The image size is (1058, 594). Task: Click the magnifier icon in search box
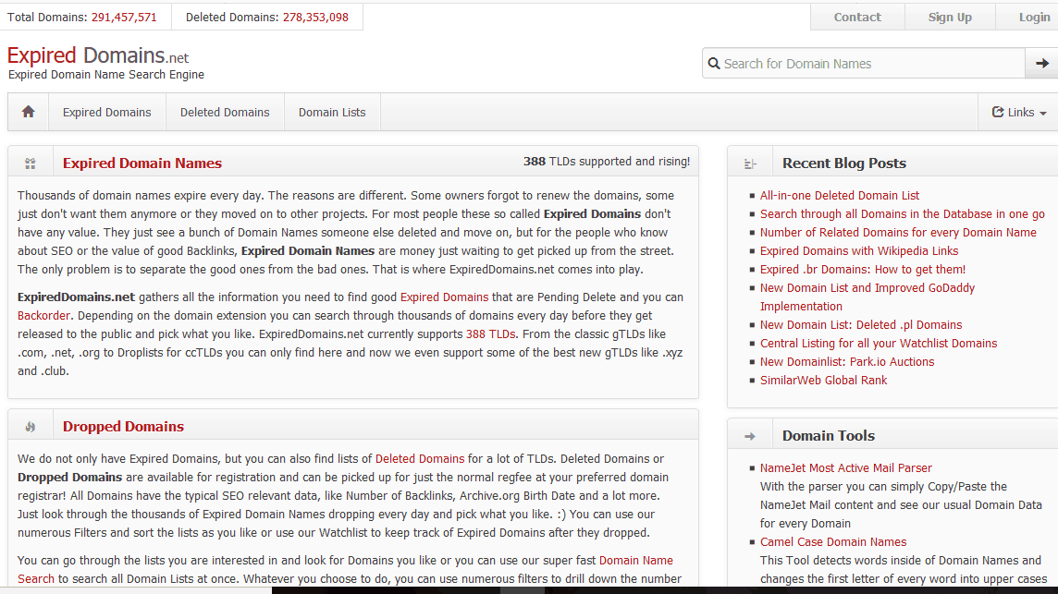click(x=714, y=64)
